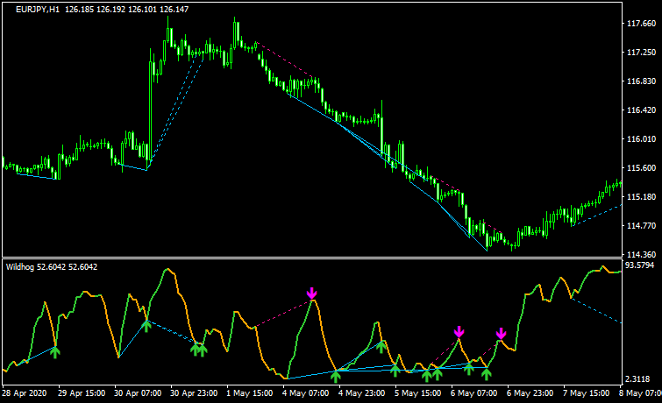Click the 5 May 15:00 time label
Image resolution: width=662 pixels, height=403 pixels.
click(x=419, y=393)
